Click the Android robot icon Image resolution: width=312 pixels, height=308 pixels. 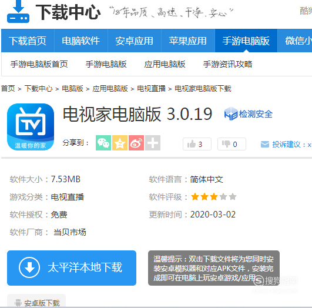tap(18, 303)
